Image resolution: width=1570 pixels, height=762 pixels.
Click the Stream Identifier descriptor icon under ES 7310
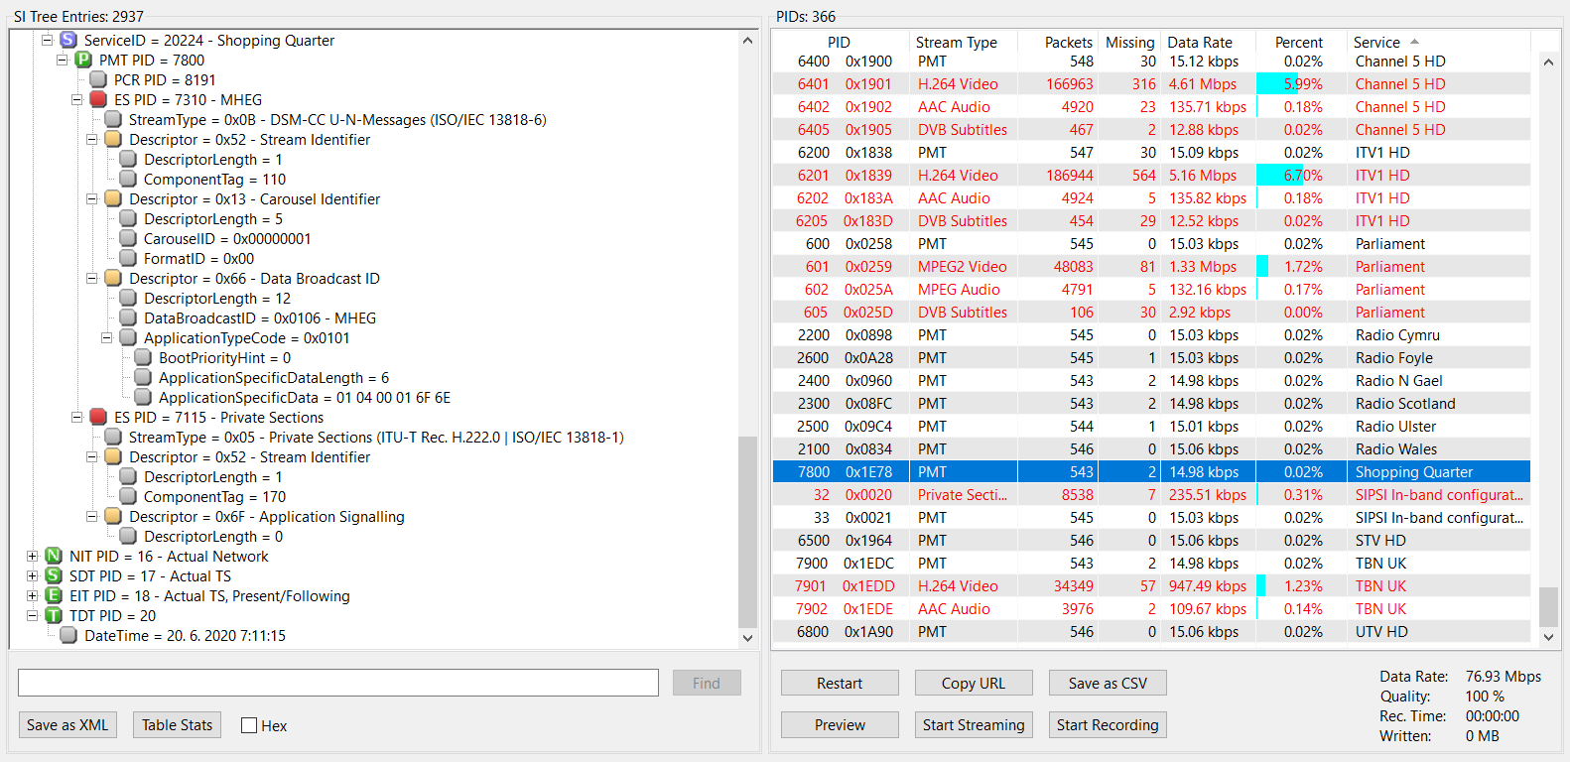113,139
